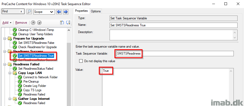Image resolution: width=244 pixels, height=106 pixels.
Task: Click the Remove button
Action: (21, 23)
